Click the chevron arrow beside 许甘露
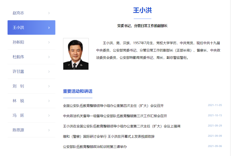 pos(49,72)
